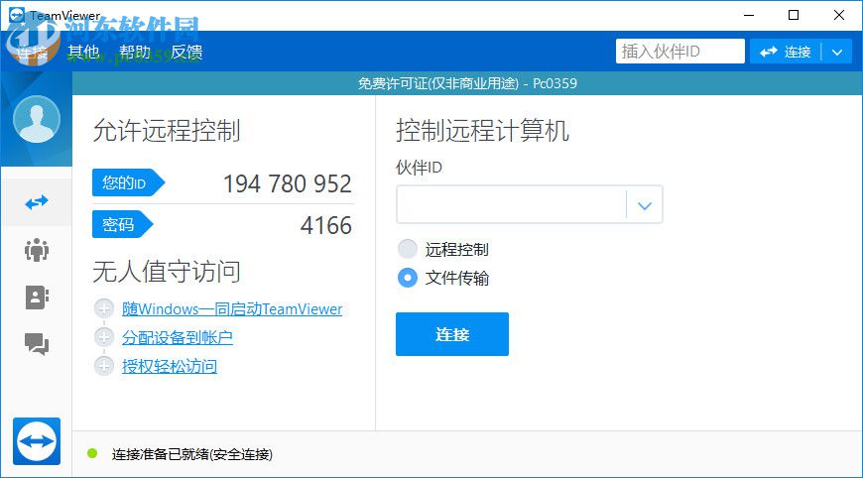Select the Remote Control arrows sidebar icon

(37, 202)
